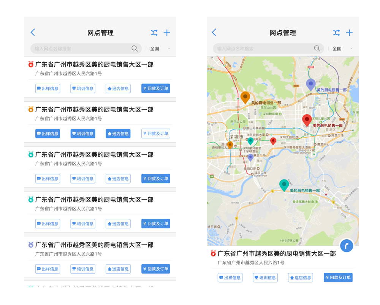Select the large red map pin

[307, 120]
